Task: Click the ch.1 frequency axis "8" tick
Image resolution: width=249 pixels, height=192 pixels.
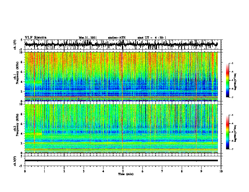Action: (x=22, y=62)
